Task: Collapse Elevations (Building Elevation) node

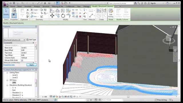Action: (7, 85)
